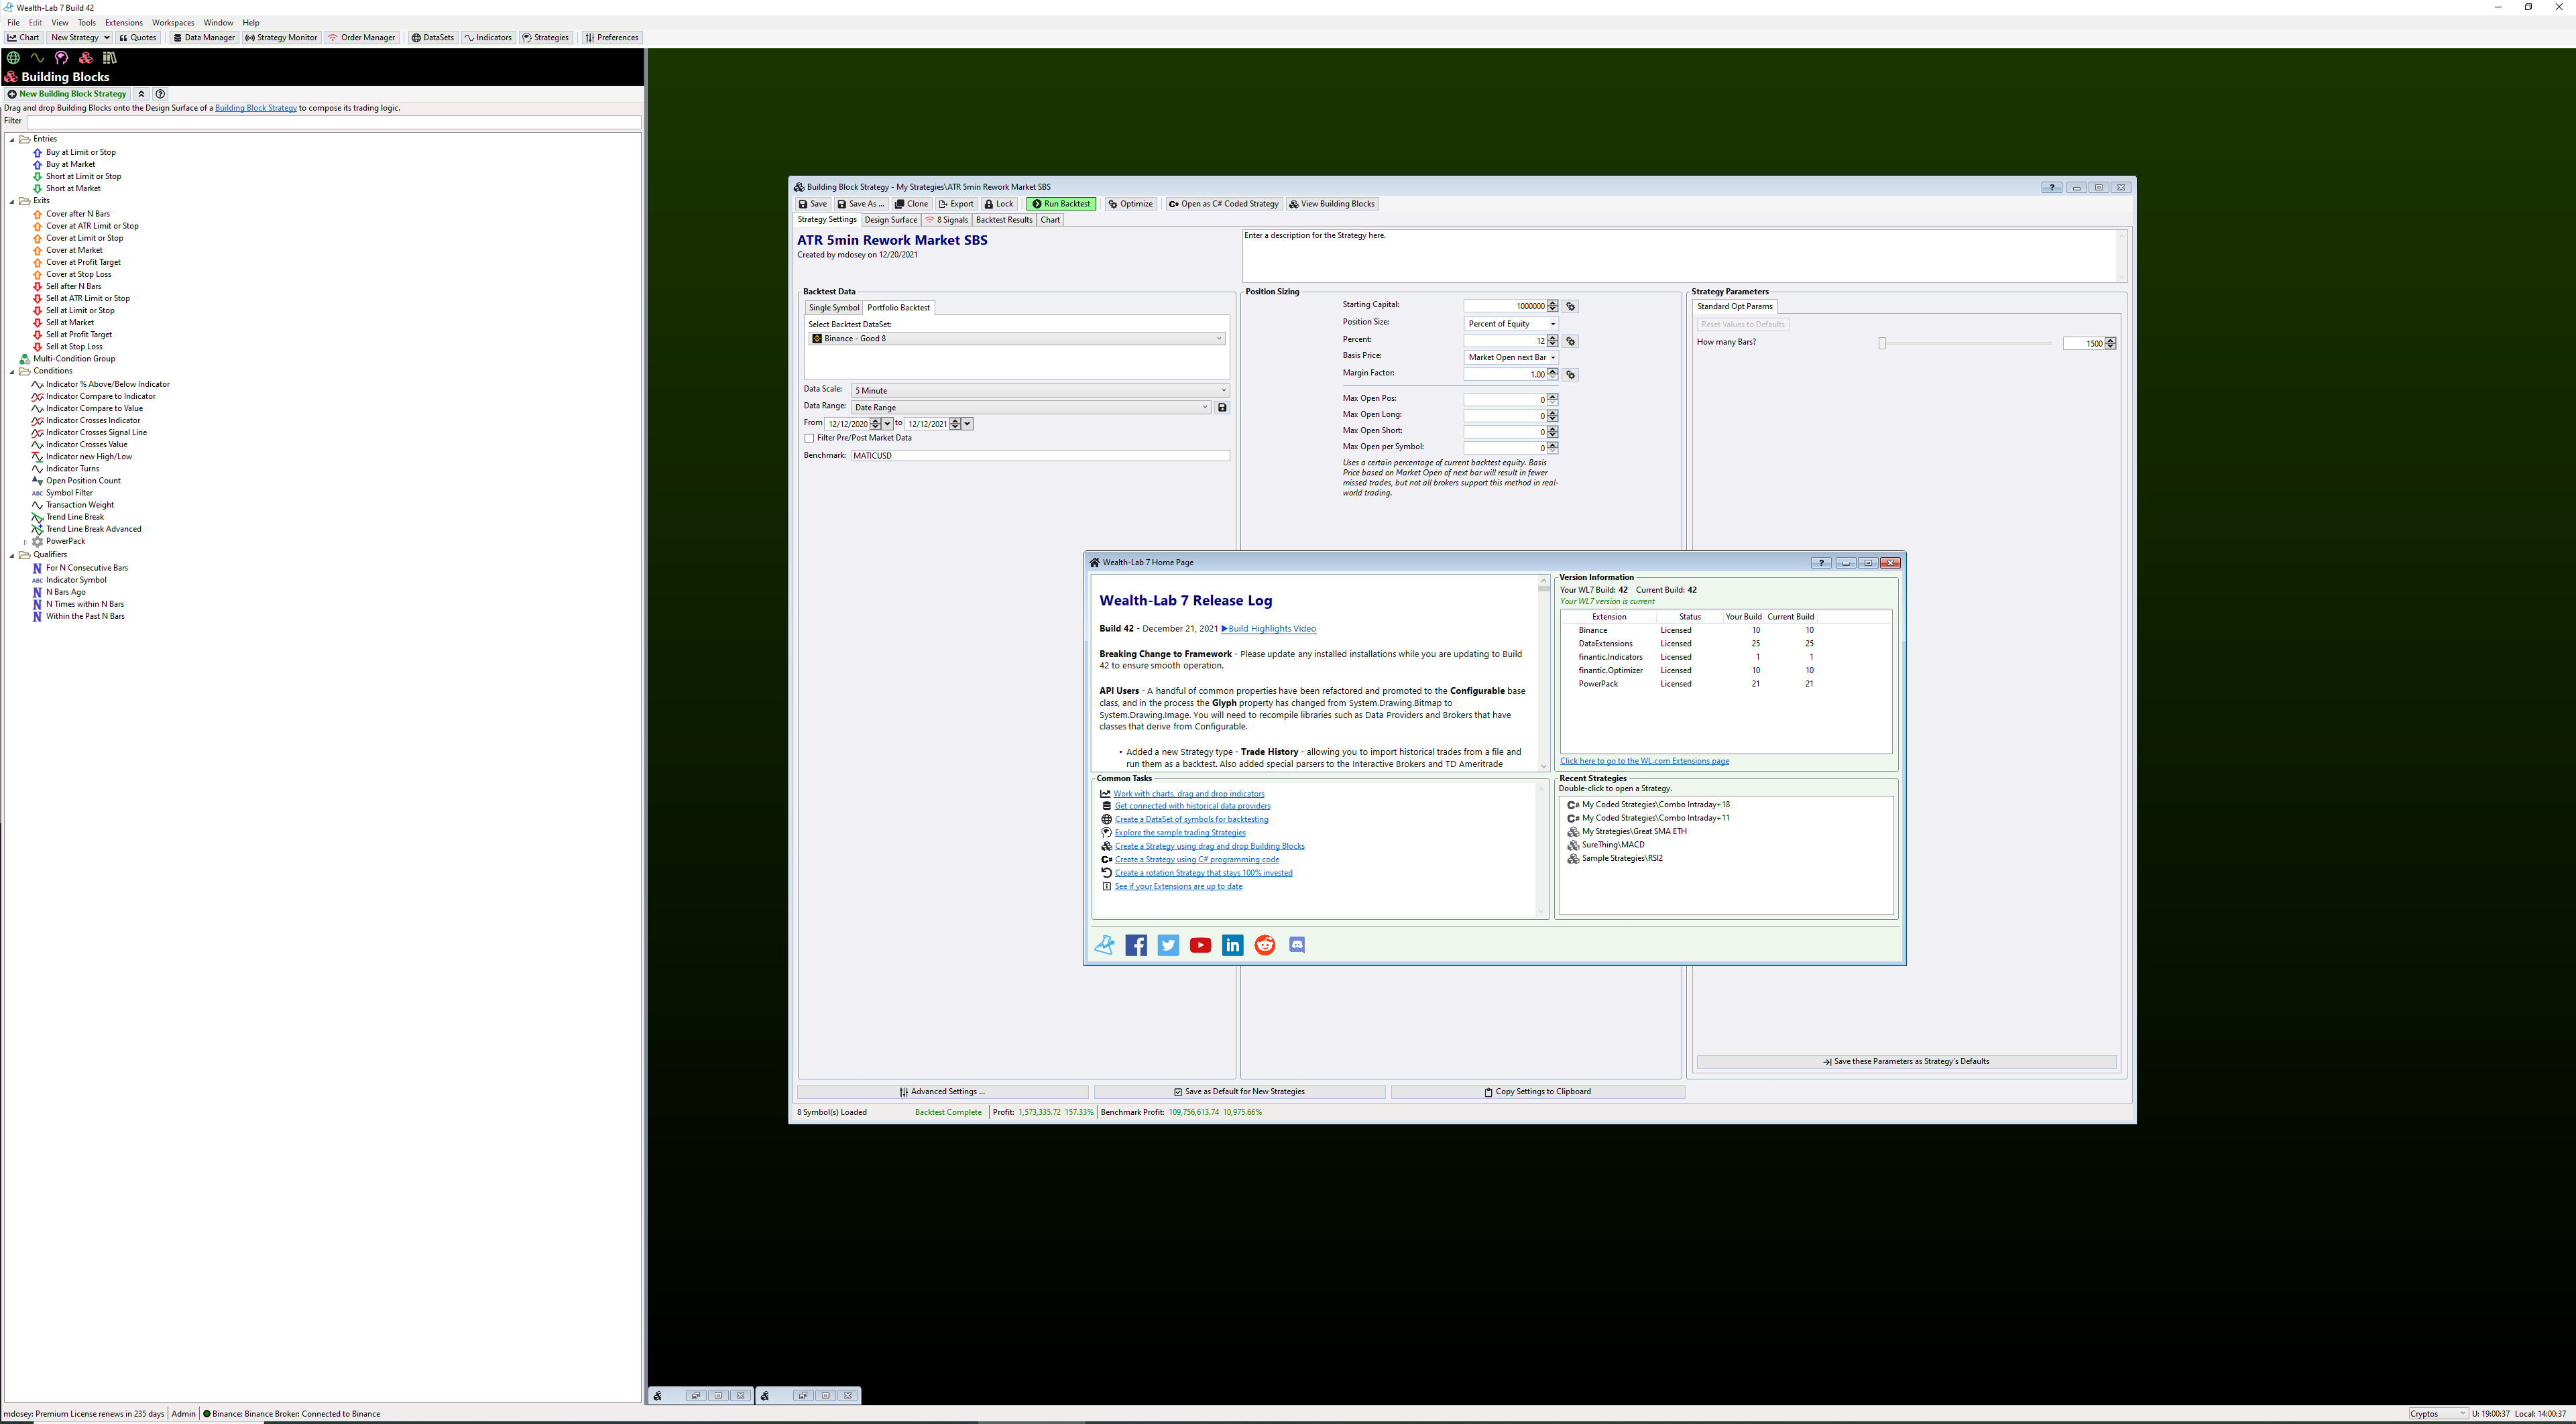This screenshot has height=1424, width=2576.
Task: Click the Build Highlights Video link
Action: 1268,629
